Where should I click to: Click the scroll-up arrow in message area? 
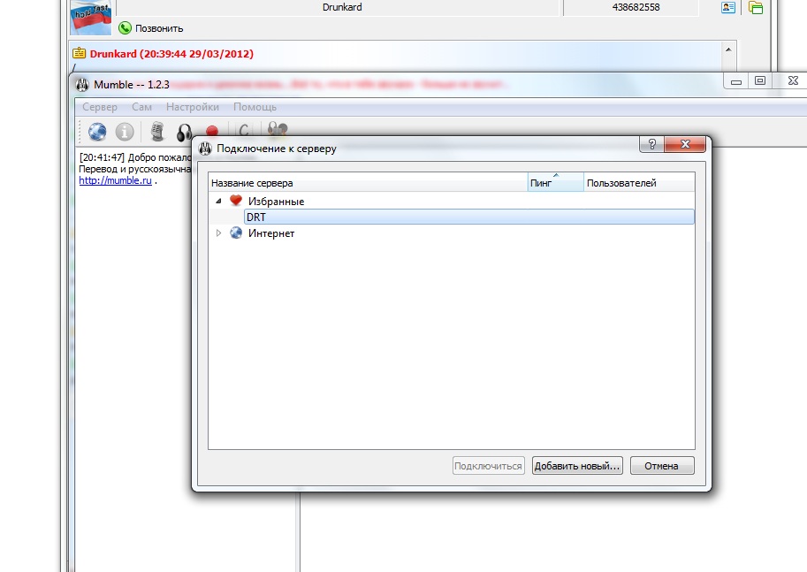[728, 50]
